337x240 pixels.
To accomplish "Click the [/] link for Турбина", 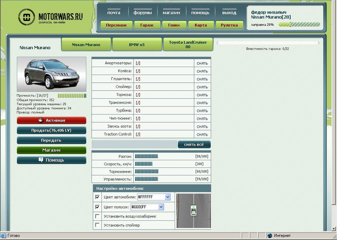I will (x=138, y=111).
